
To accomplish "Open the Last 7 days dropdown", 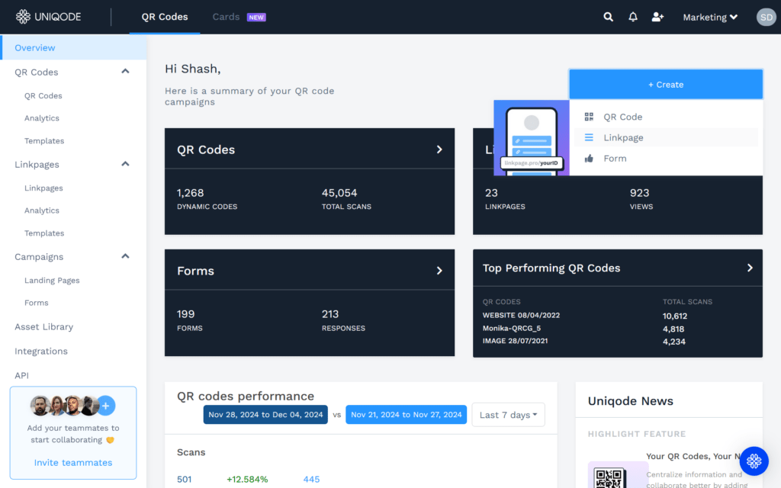I will point(508,415).
